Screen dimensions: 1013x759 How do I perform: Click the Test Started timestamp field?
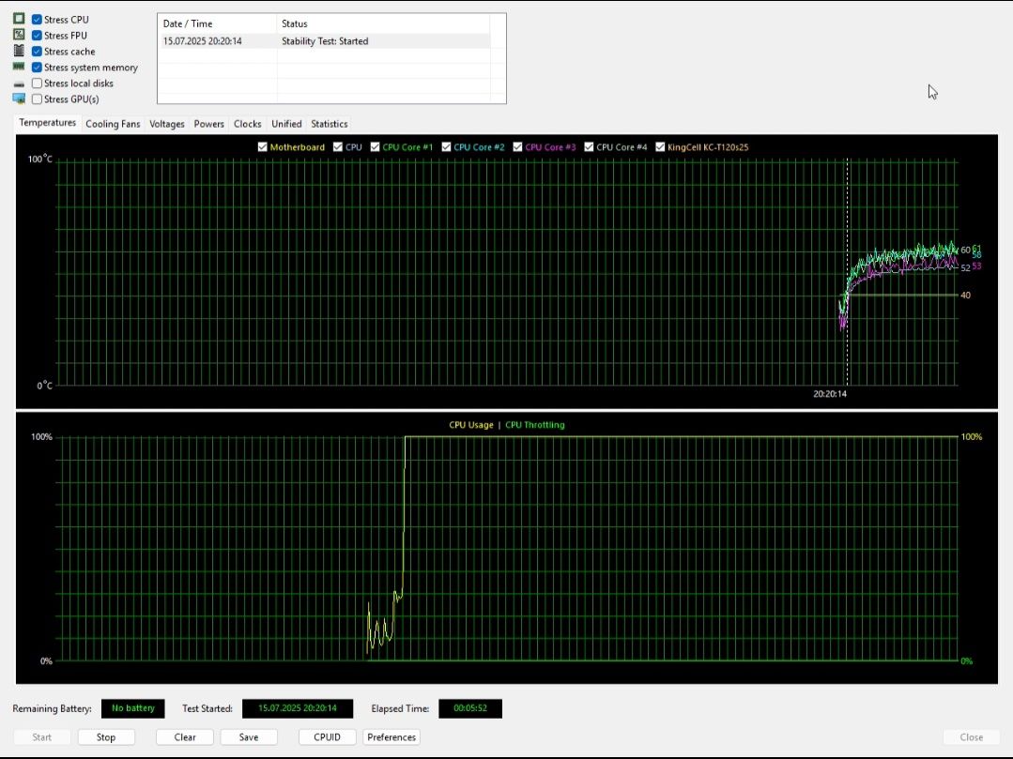click(x=298, y=708)
